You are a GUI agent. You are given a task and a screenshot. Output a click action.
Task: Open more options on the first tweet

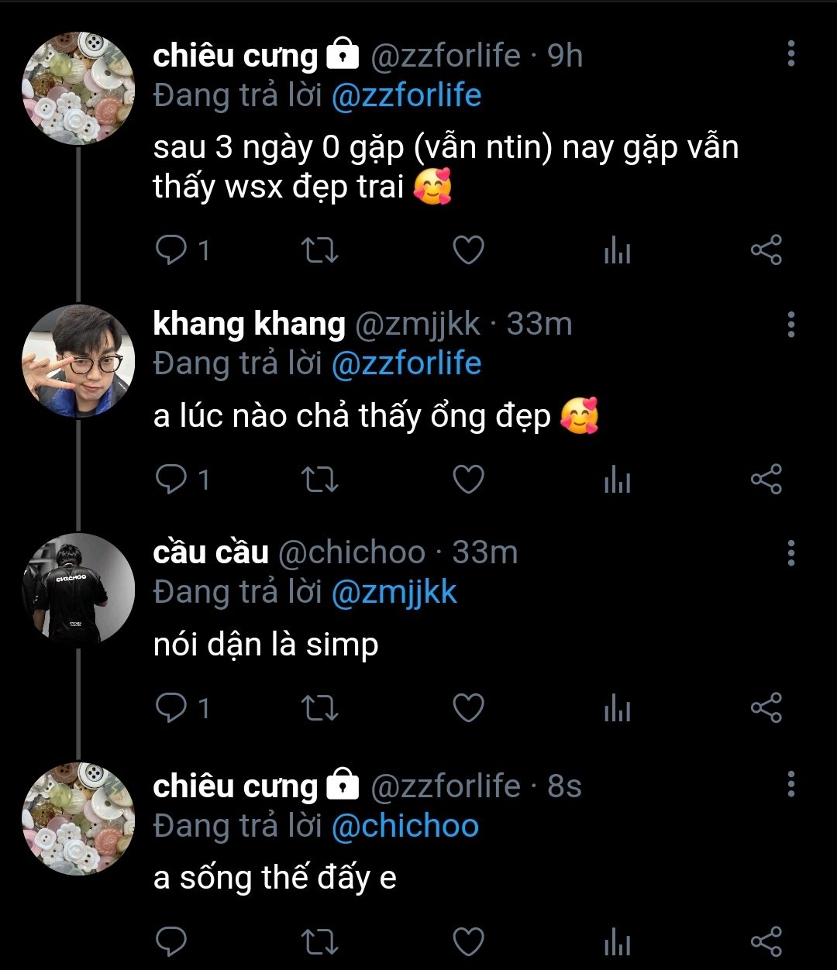790,53
